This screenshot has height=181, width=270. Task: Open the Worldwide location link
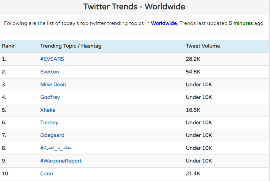click(164, 23)
